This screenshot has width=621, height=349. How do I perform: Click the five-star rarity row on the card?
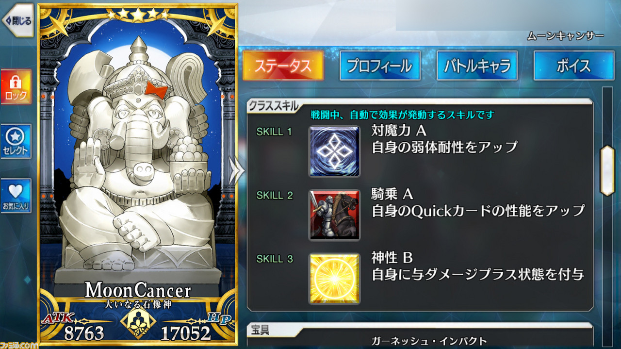point(138,14)
